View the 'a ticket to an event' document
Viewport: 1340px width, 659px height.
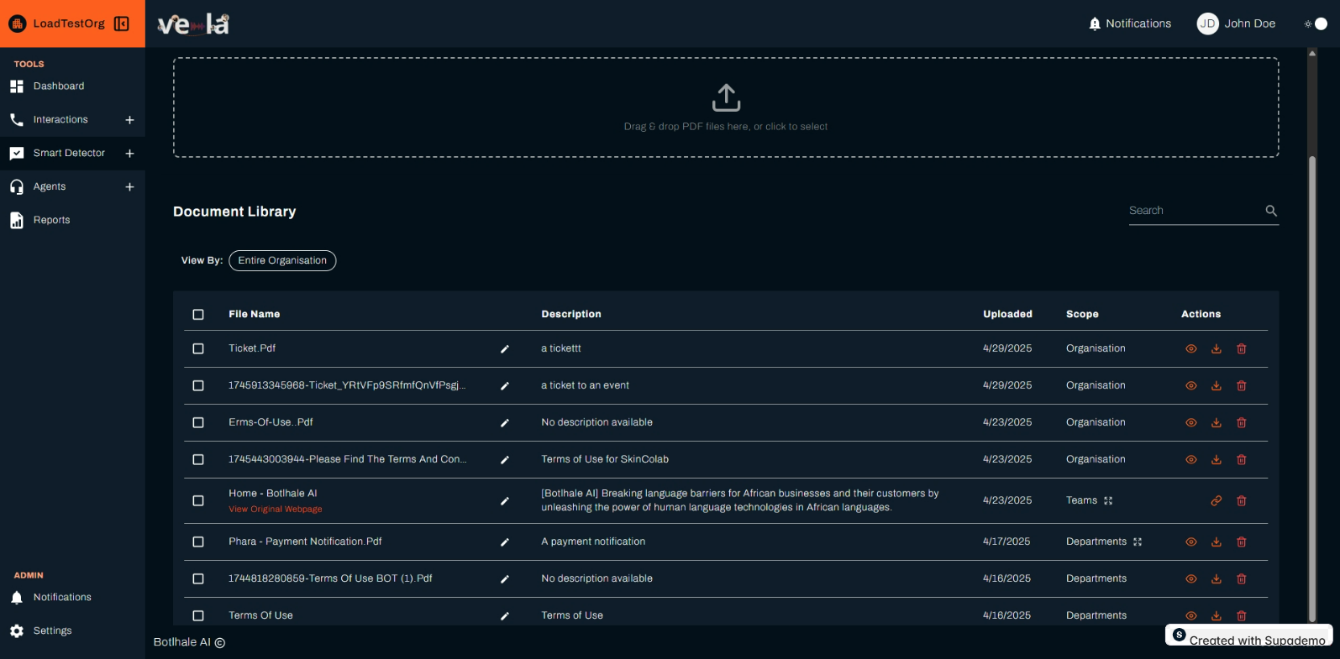pyautogui.click(x=1191, y=385)
